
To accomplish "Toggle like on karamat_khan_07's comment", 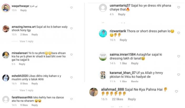I will coord(179,75).
